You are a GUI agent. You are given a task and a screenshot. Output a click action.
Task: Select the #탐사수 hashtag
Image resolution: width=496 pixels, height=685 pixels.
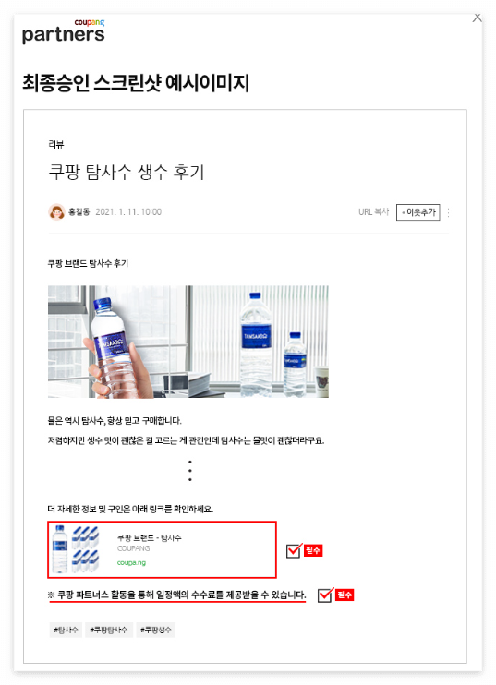66,630
